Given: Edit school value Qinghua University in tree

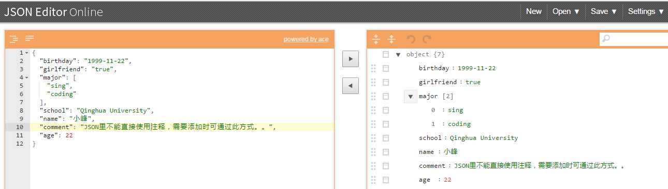Looking at the screenshot, I should click(x=484, y=138).
